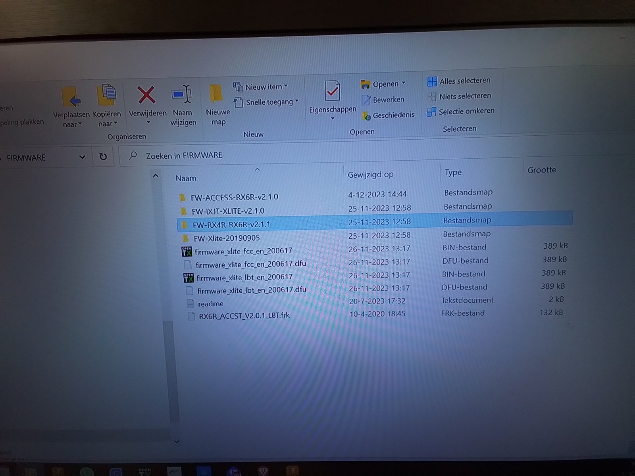Click file icon of firmware_xlite_lbt_en_200617.dfu
This screenshot has height=476, width=635.
[190, 291]
